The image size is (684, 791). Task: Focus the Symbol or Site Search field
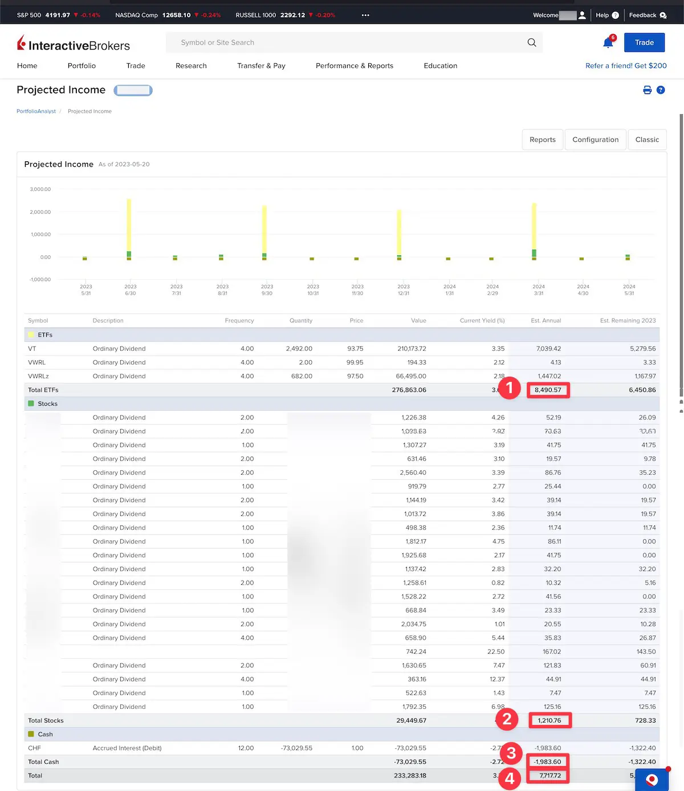point(353,43)
